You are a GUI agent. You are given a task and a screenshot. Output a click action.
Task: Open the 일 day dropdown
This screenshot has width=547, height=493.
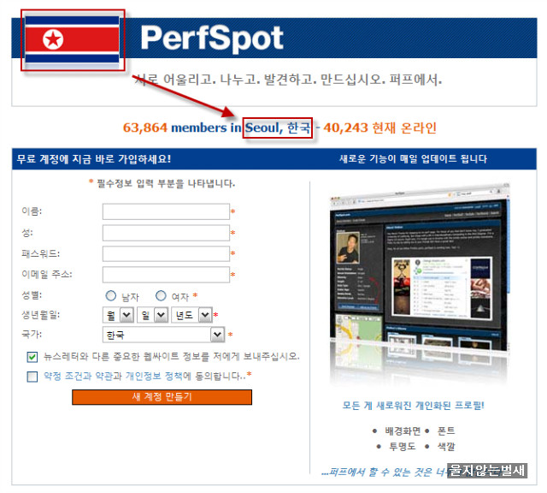[x=152, y=315]
